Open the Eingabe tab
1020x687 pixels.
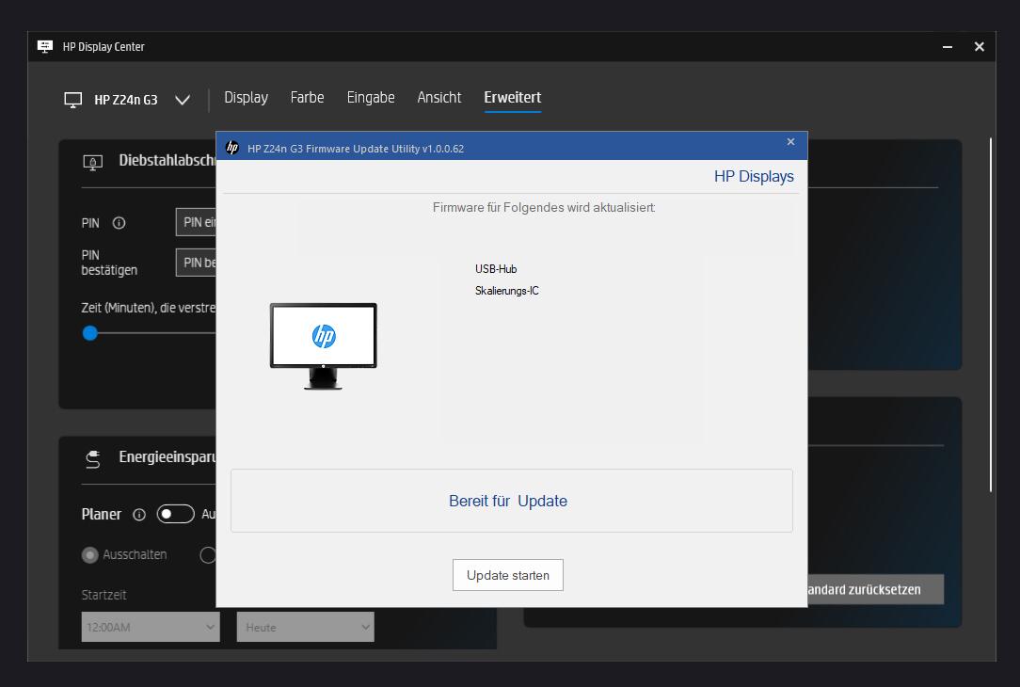pyautogui.click(x=371, y=97)
